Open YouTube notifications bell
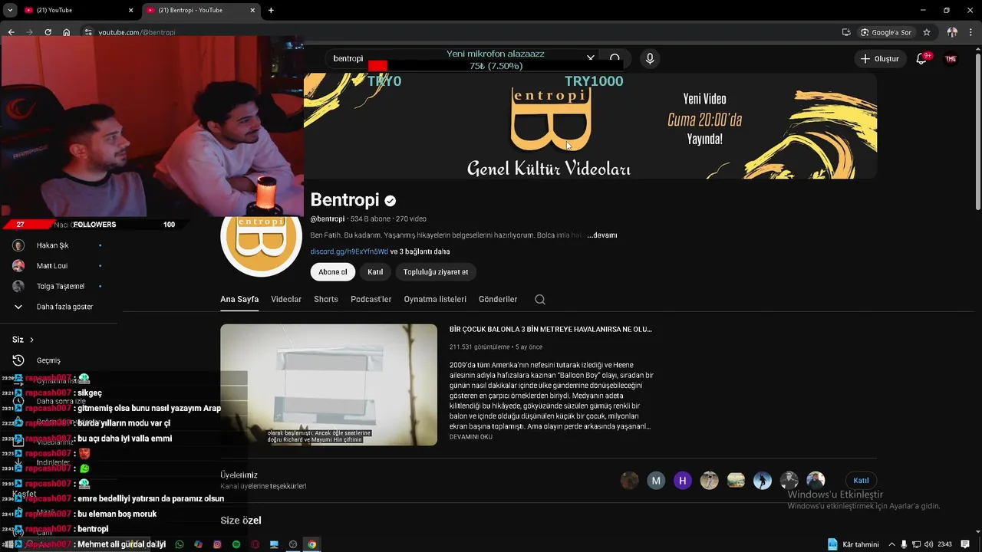The width and height of the screenshot is (982, 552). click(x=922, y=58)
